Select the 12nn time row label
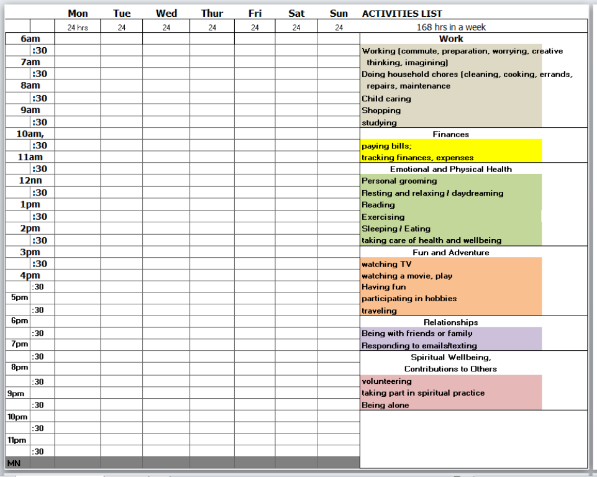Image resolution: width=597 pixels, height=477 pixels. (x=30, y=181)
